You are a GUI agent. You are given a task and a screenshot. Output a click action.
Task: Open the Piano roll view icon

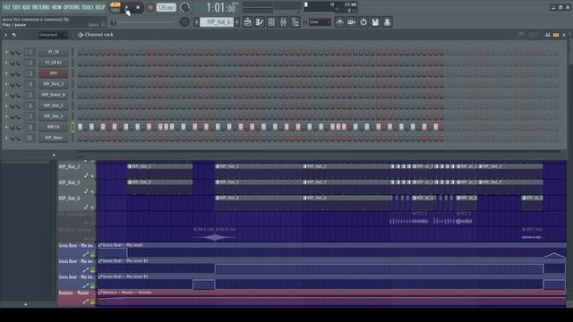260,22
